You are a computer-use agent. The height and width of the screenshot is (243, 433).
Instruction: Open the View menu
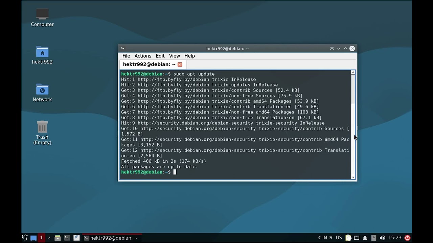coord(174,56)
